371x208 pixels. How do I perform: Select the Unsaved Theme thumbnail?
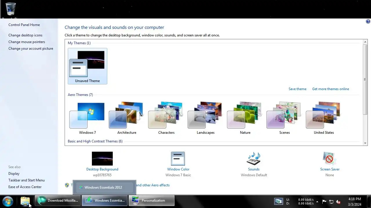coord(88,66)
